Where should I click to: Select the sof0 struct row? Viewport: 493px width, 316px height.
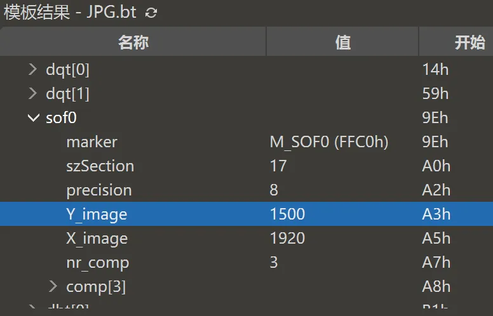click(x=62, y=118)
